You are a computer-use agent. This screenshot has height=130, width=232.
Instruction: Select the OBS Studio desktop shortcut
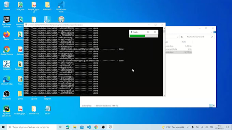(6, 95)
